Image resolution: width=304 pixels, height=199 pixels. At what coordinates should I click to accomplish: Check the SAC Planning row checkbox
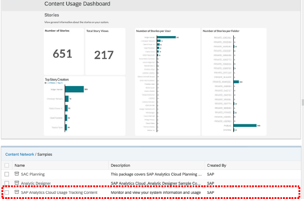pyautogui.click(x=7, y=174)
